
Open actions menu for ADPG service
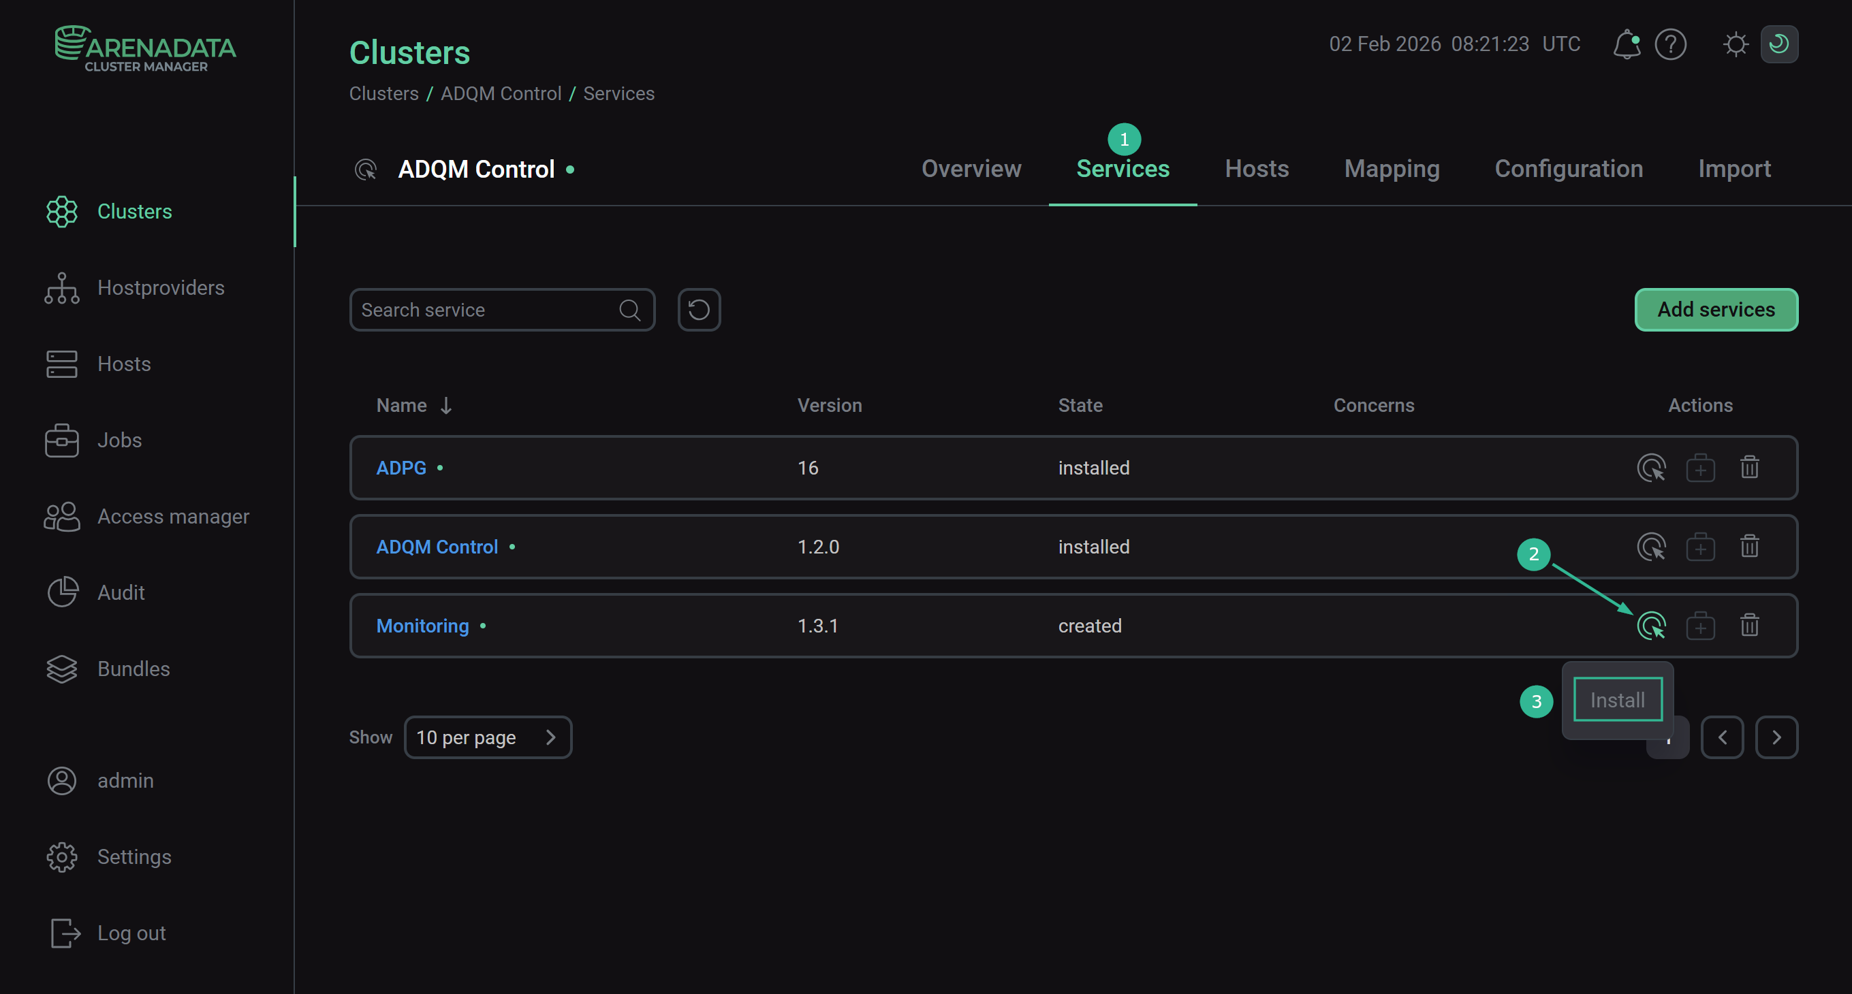pos(1650,468)
